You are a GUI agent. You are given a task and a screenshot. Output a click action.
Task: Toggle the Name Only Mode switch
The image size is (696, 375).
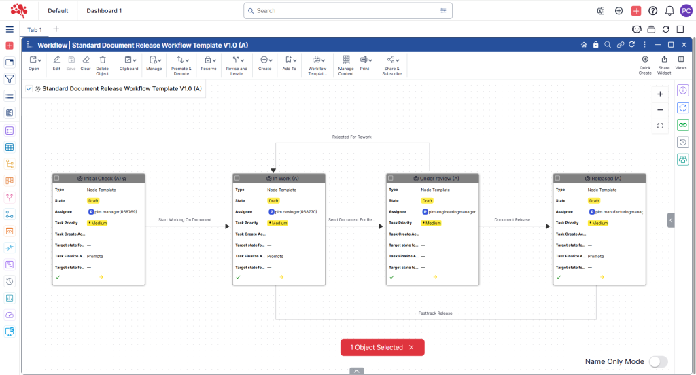(658, 362)
